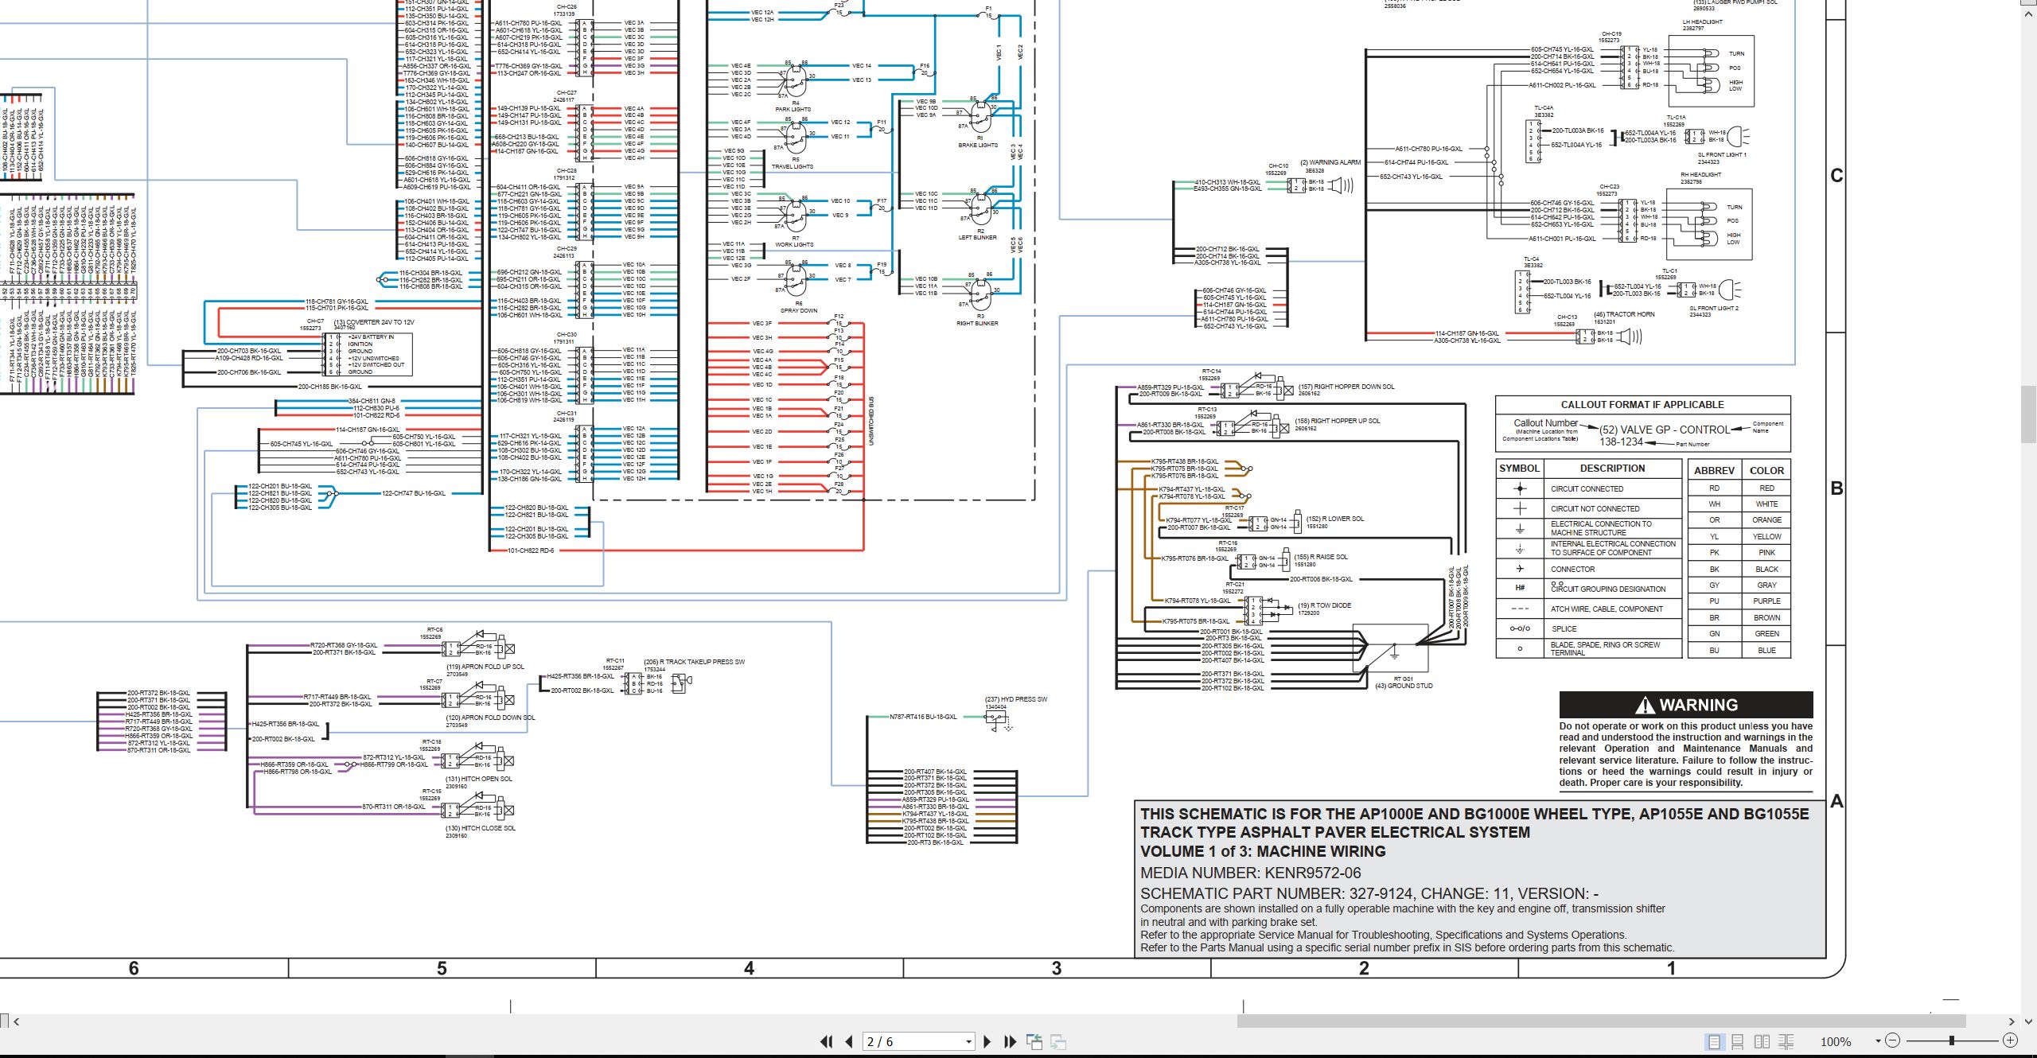Click the WARNING banner heading
Image resolution: width=2037 pixels, height=1058 pixels.
[x=1686, y=705]
